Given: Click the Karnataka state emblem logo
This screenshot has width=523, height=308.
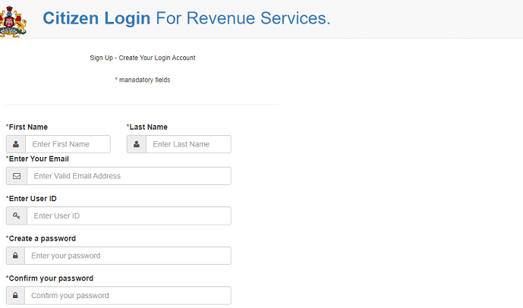Looking at the screenshot, I should [x=13, y=21].
